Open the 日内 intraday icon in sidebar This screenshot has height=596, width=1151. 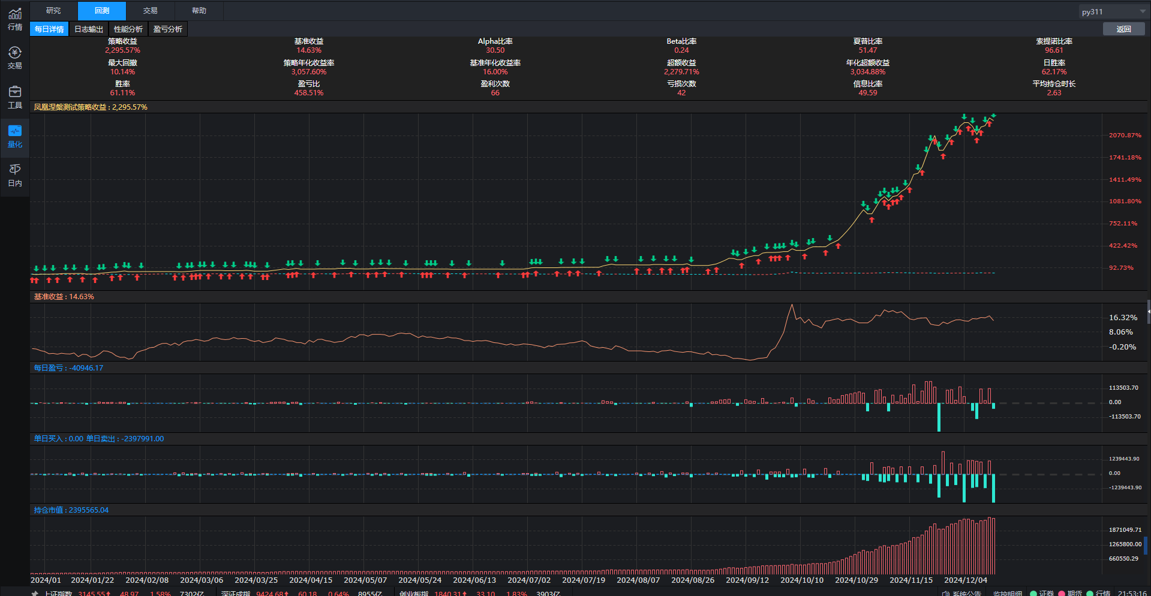point(15,175)
